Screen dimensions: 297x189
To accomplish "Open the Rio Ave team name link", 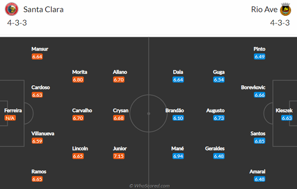I will point(264,9).
